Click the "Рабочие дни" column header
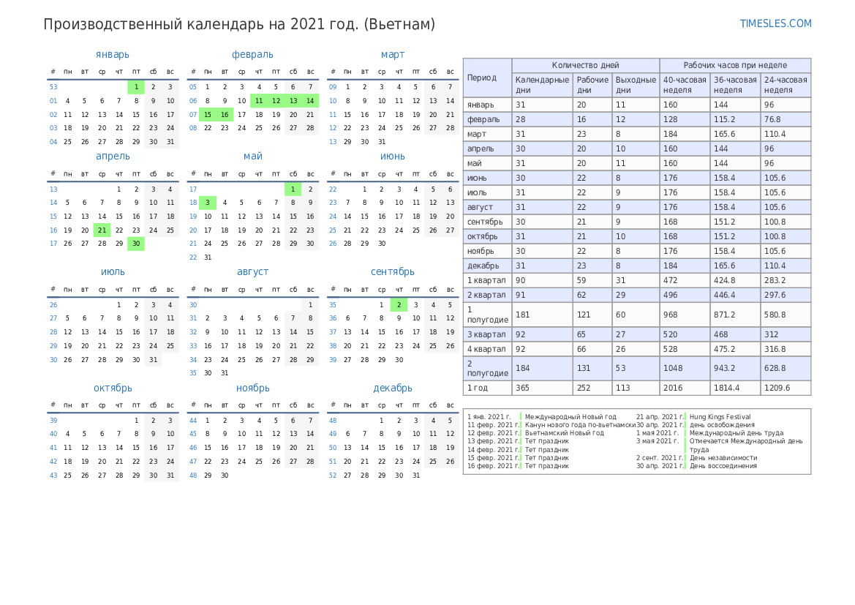855x605 pixels. 592,85
